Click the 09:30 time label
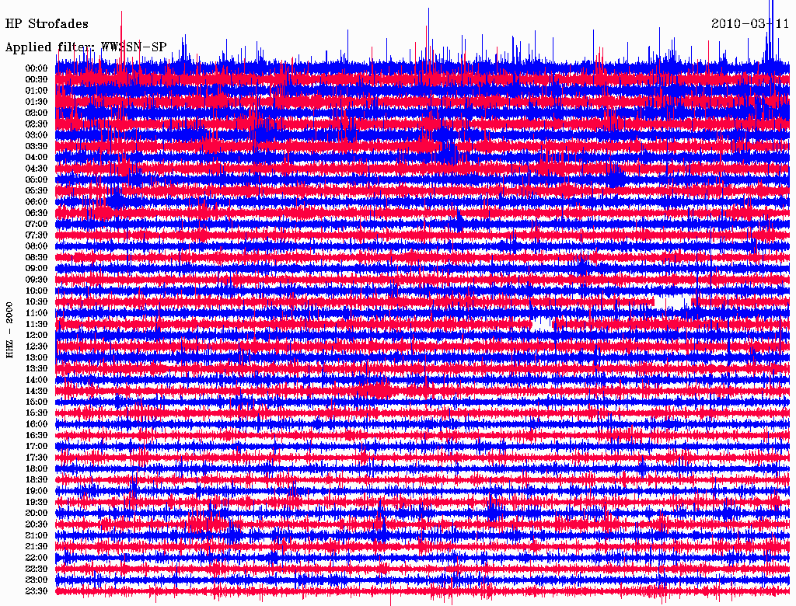The image size is (796, 606). (x=37, y=280)
